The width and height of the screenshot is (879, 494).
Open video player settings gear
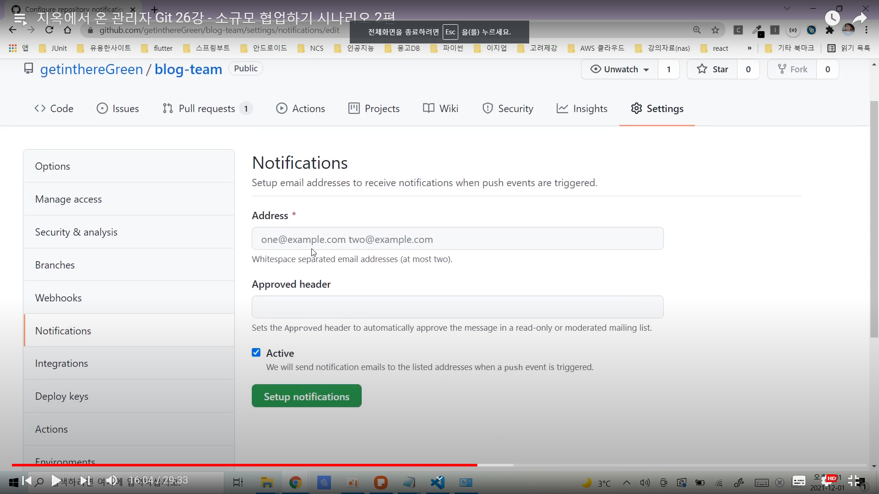(828, 481)
